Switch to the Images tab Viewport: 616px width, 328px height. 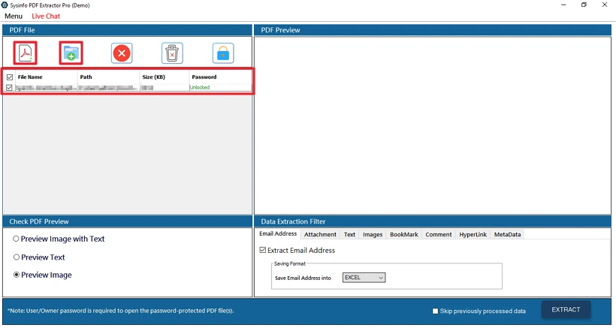pyautogui.click(x=373, y=235)
